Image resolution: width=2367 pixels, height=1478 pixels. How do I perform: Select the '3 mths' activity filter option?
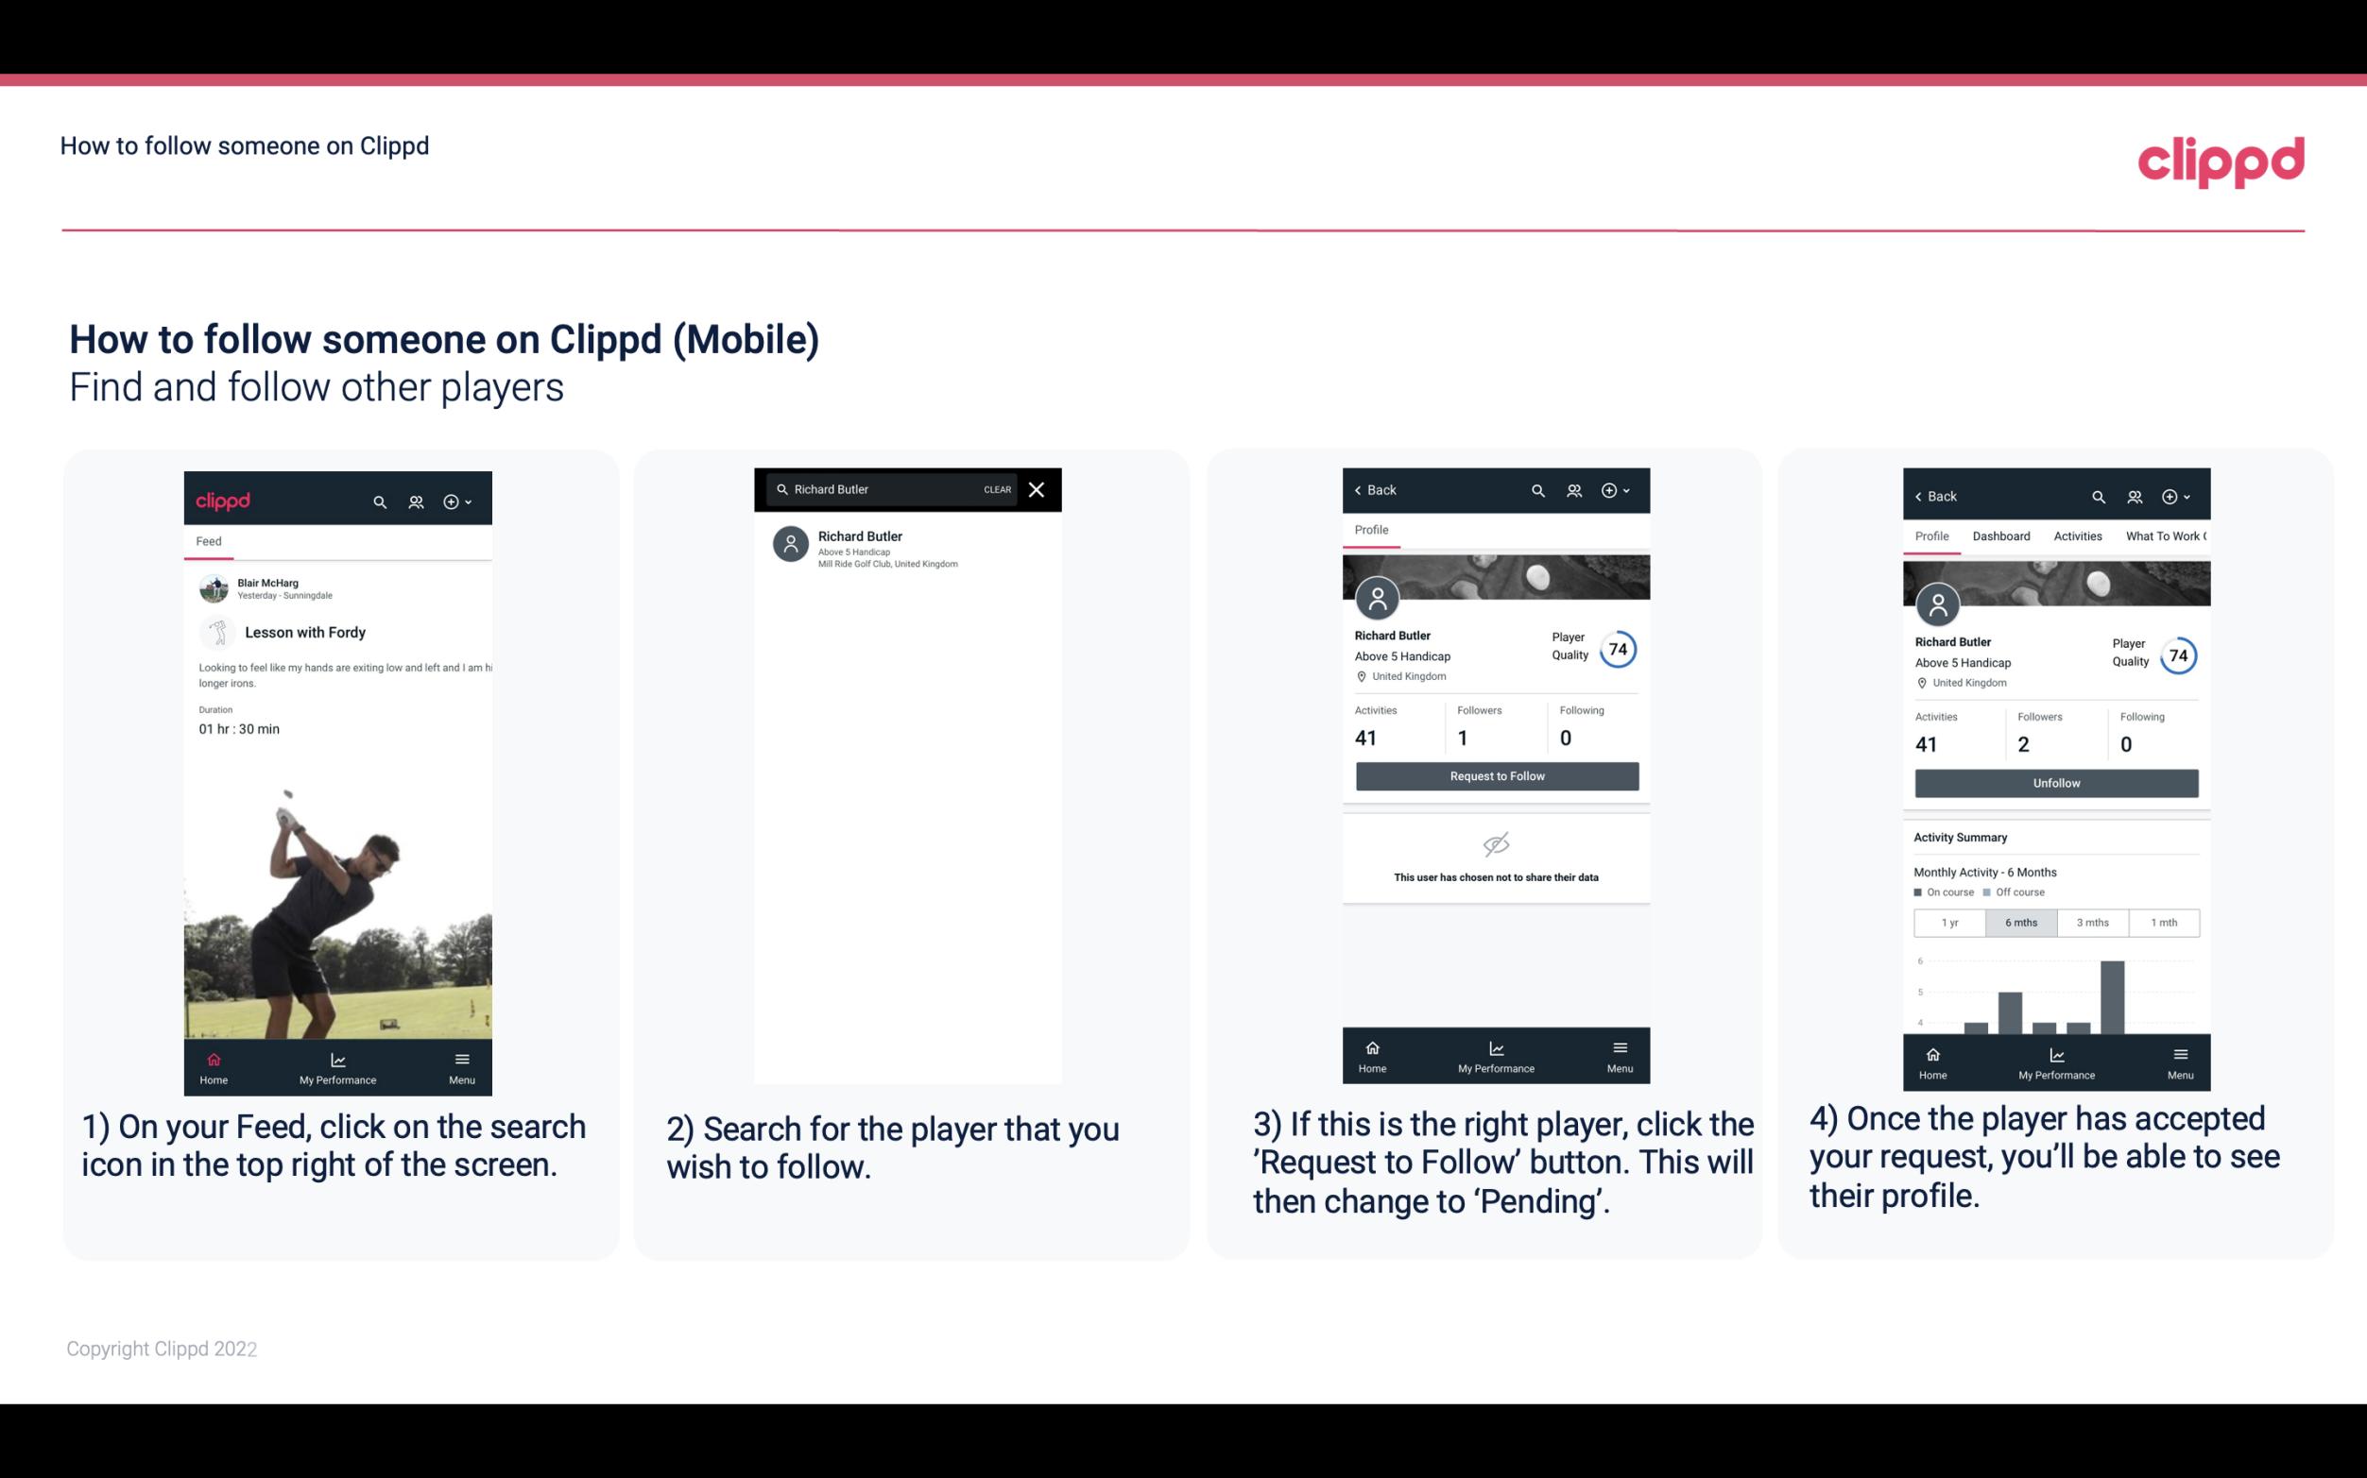point(2091,921)
